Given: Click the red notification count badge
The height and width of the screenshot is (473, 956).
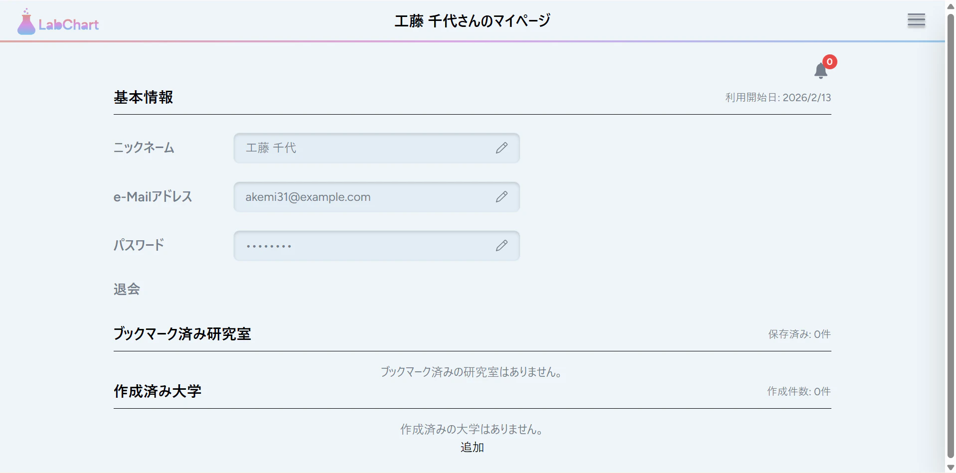Looking at the screenshot, I should click(829, 62).
